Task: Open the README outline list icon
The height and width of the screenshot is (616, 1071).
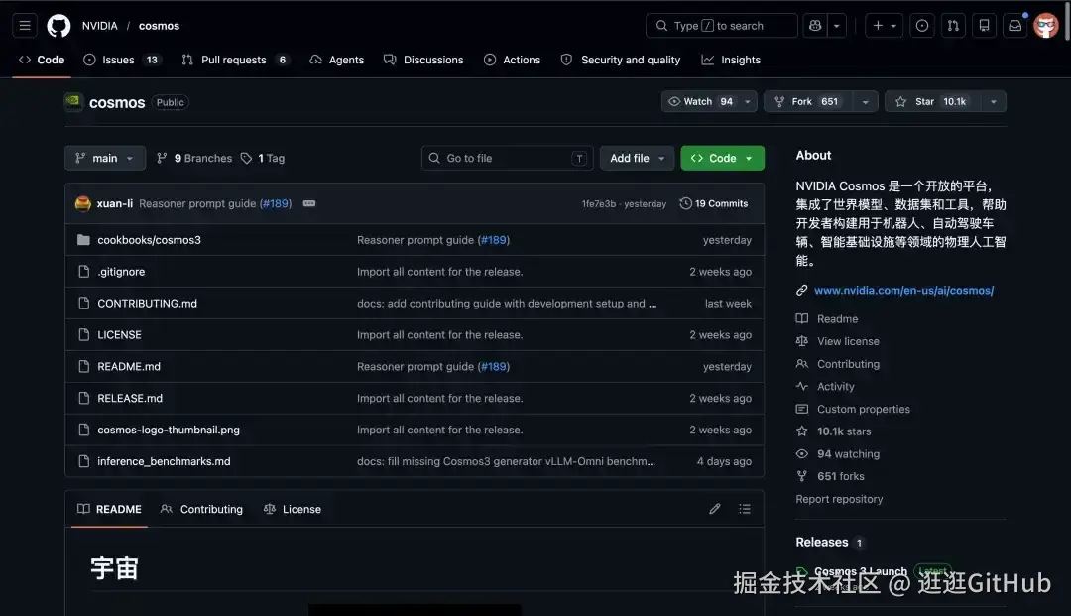Action: click(x=745, y=509)
